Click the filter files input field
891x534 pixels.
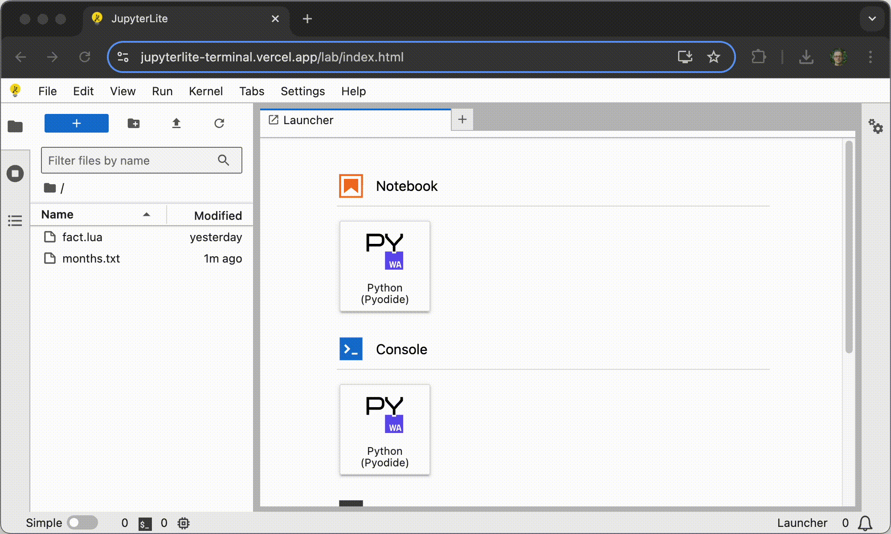141,160
